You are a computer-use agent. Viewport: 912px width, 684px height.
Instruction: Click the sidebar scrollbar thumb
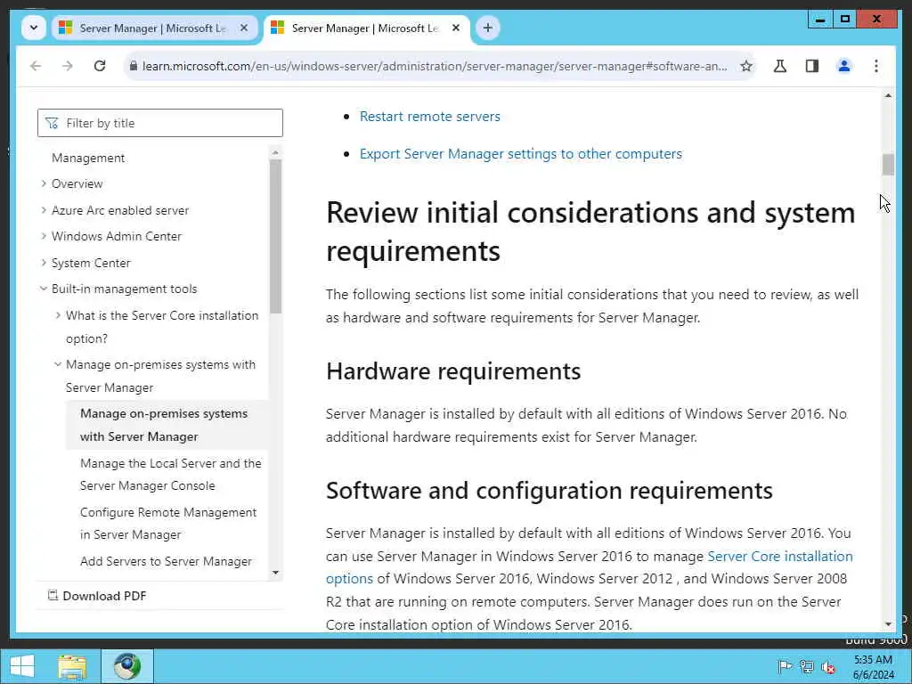pyautogui.click(x=276, y=237)
